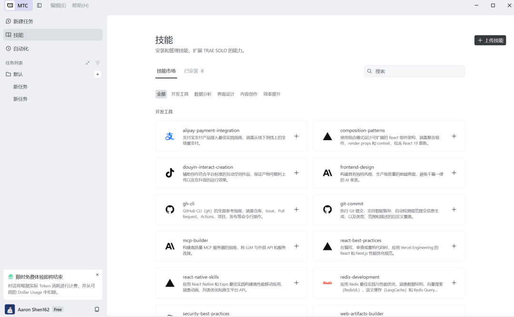Create new task in 默认 folder
This screenshot has height=317, width=514.
point(98,74)
